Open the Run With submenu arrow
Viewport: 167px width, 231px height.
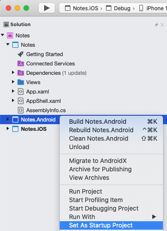tap(154, 217)
